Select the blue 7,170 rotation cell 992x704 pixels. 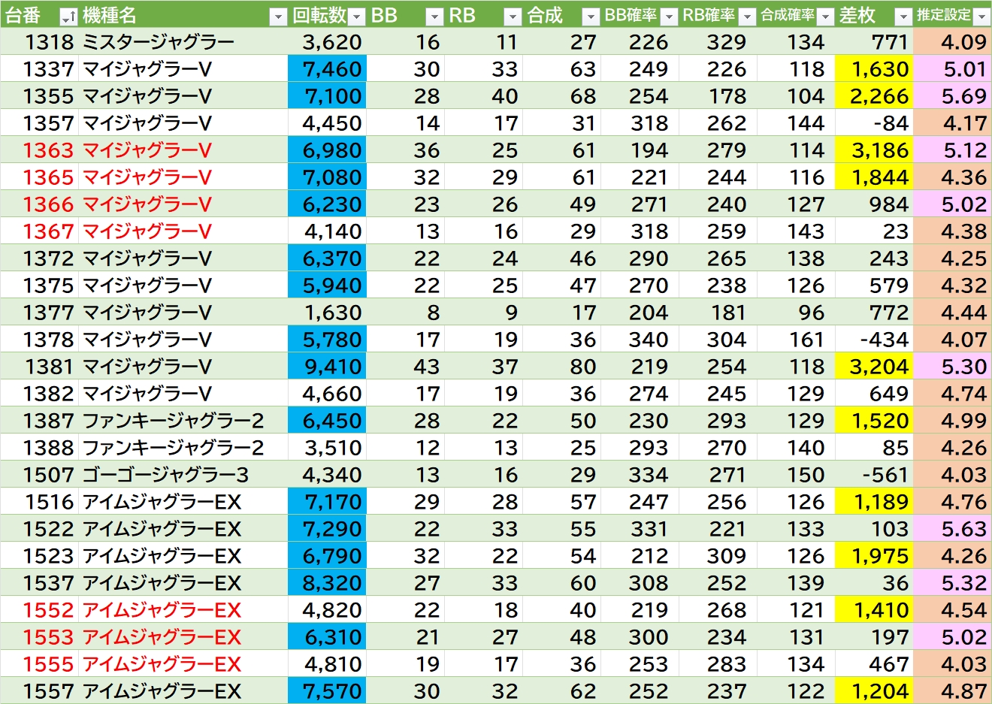[x=328, y=502]
